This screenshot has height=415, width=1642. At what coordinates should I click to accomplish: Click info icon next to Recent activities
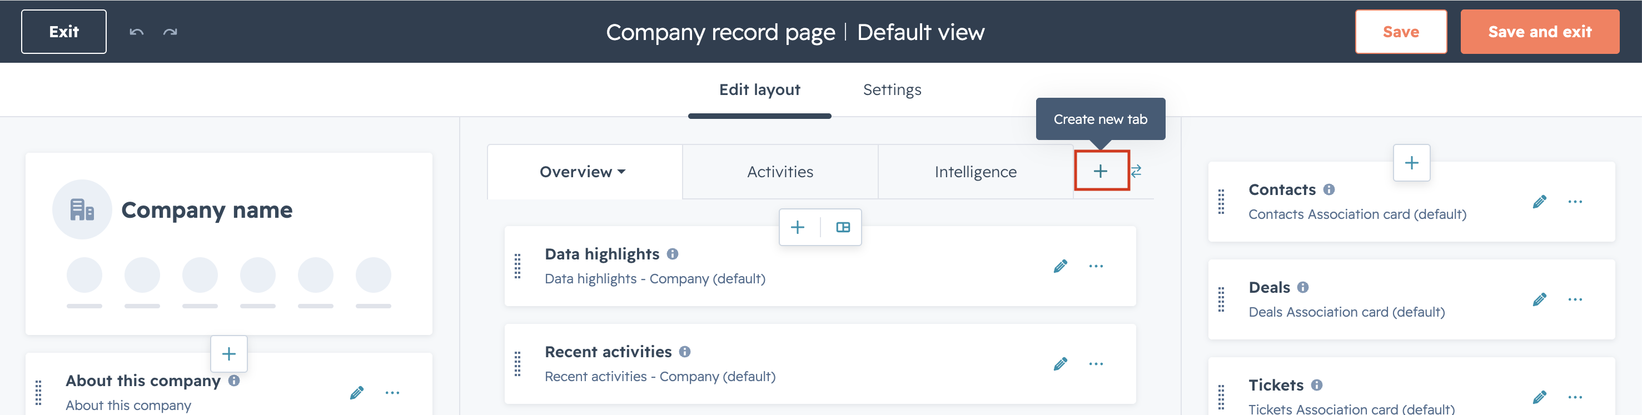(x=685, y=351)
